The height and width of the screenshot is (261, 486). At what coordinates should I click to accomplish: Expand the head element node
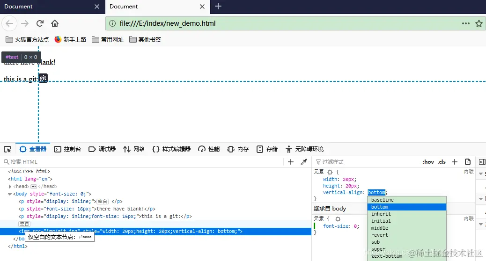pos(10,186)
